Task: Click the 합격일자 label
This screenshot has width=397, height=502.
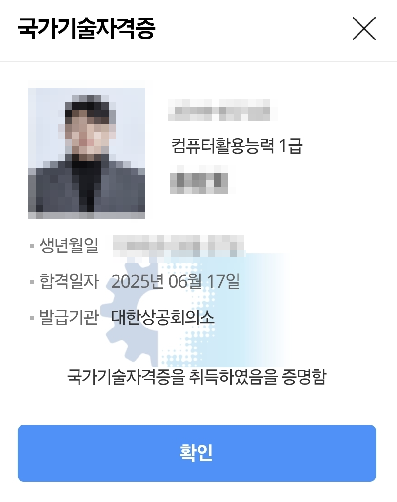Action: click(x=69, y=281)
